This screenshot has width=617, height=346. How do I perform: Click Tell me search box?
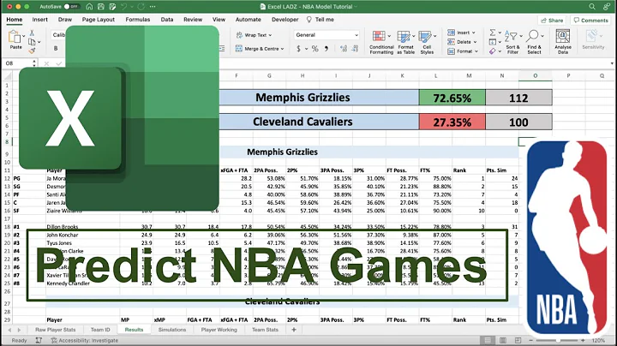pyautogui.click(x=320, y=19)
